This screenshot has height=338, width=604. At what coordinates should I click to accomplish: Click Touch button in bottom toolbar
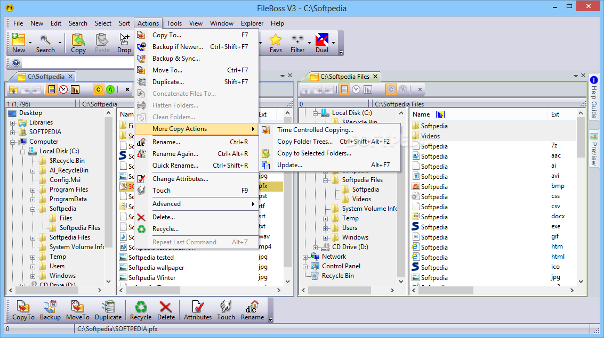(226, 310)
